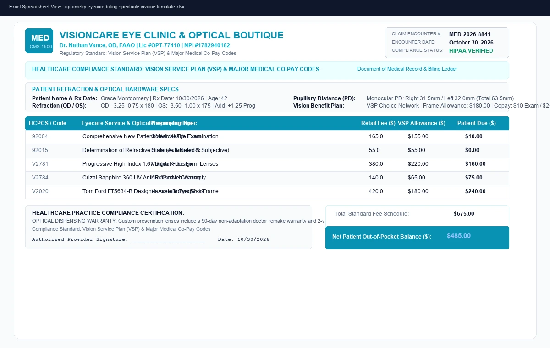Click the VSP Allowance ($) column header

pos(422,123)
